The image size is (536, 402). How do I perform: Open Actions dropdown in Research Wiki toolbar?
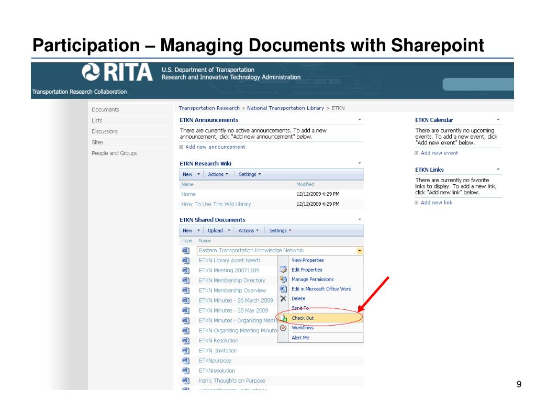218,174
